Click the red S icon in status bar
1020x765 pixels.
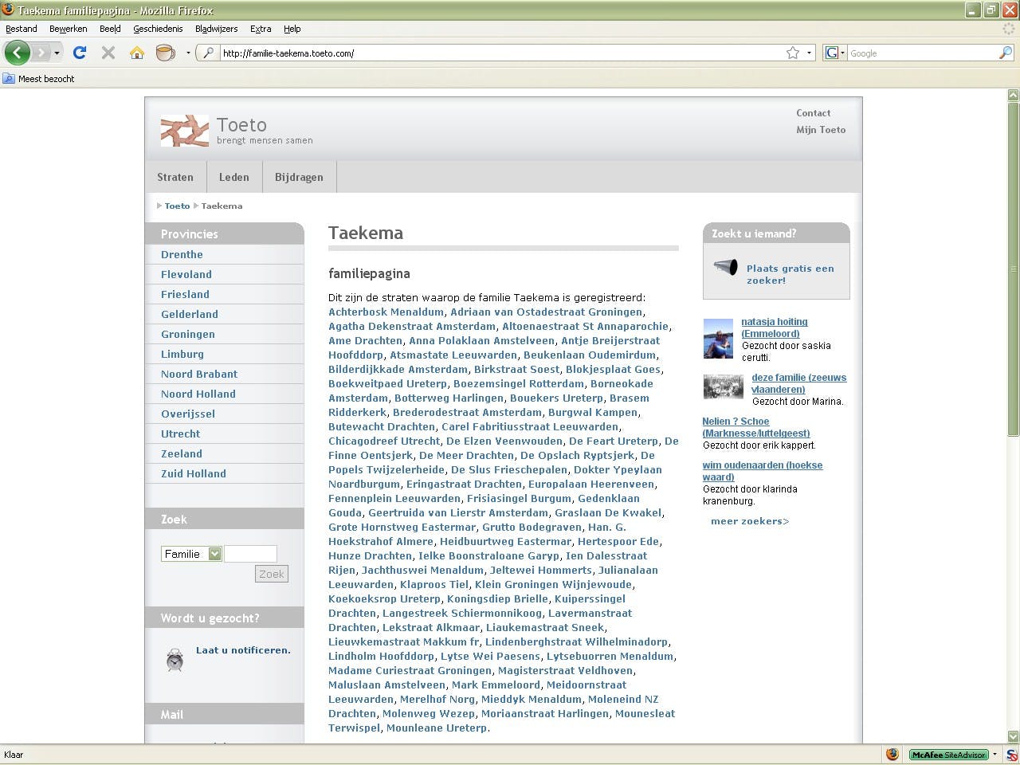[x=1010, y=754]
